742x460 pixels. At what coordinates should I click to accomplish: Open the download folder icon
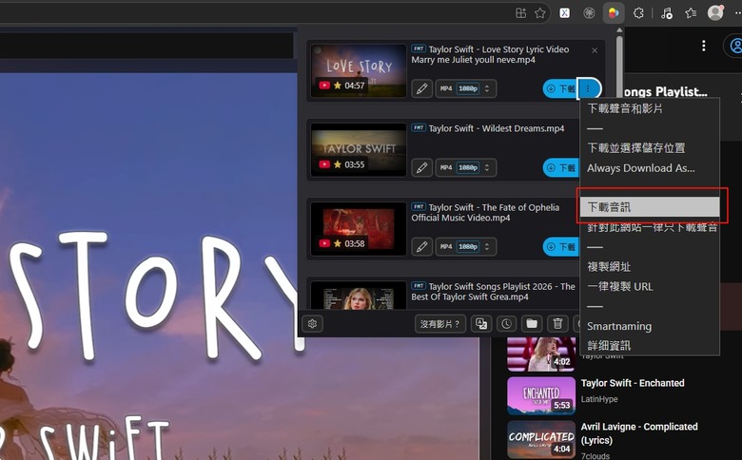tap(532, 324)
